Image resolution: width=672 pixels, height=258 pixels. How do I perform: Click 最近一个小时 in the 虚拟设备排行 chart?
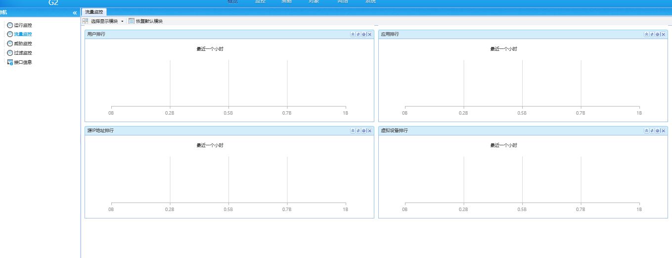pyautogui.click(x=504, y=145)
